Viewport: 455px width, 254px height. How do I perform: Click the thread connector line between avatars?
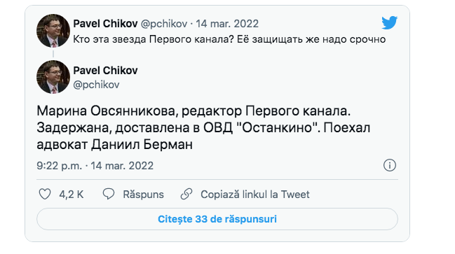[53, 54]
